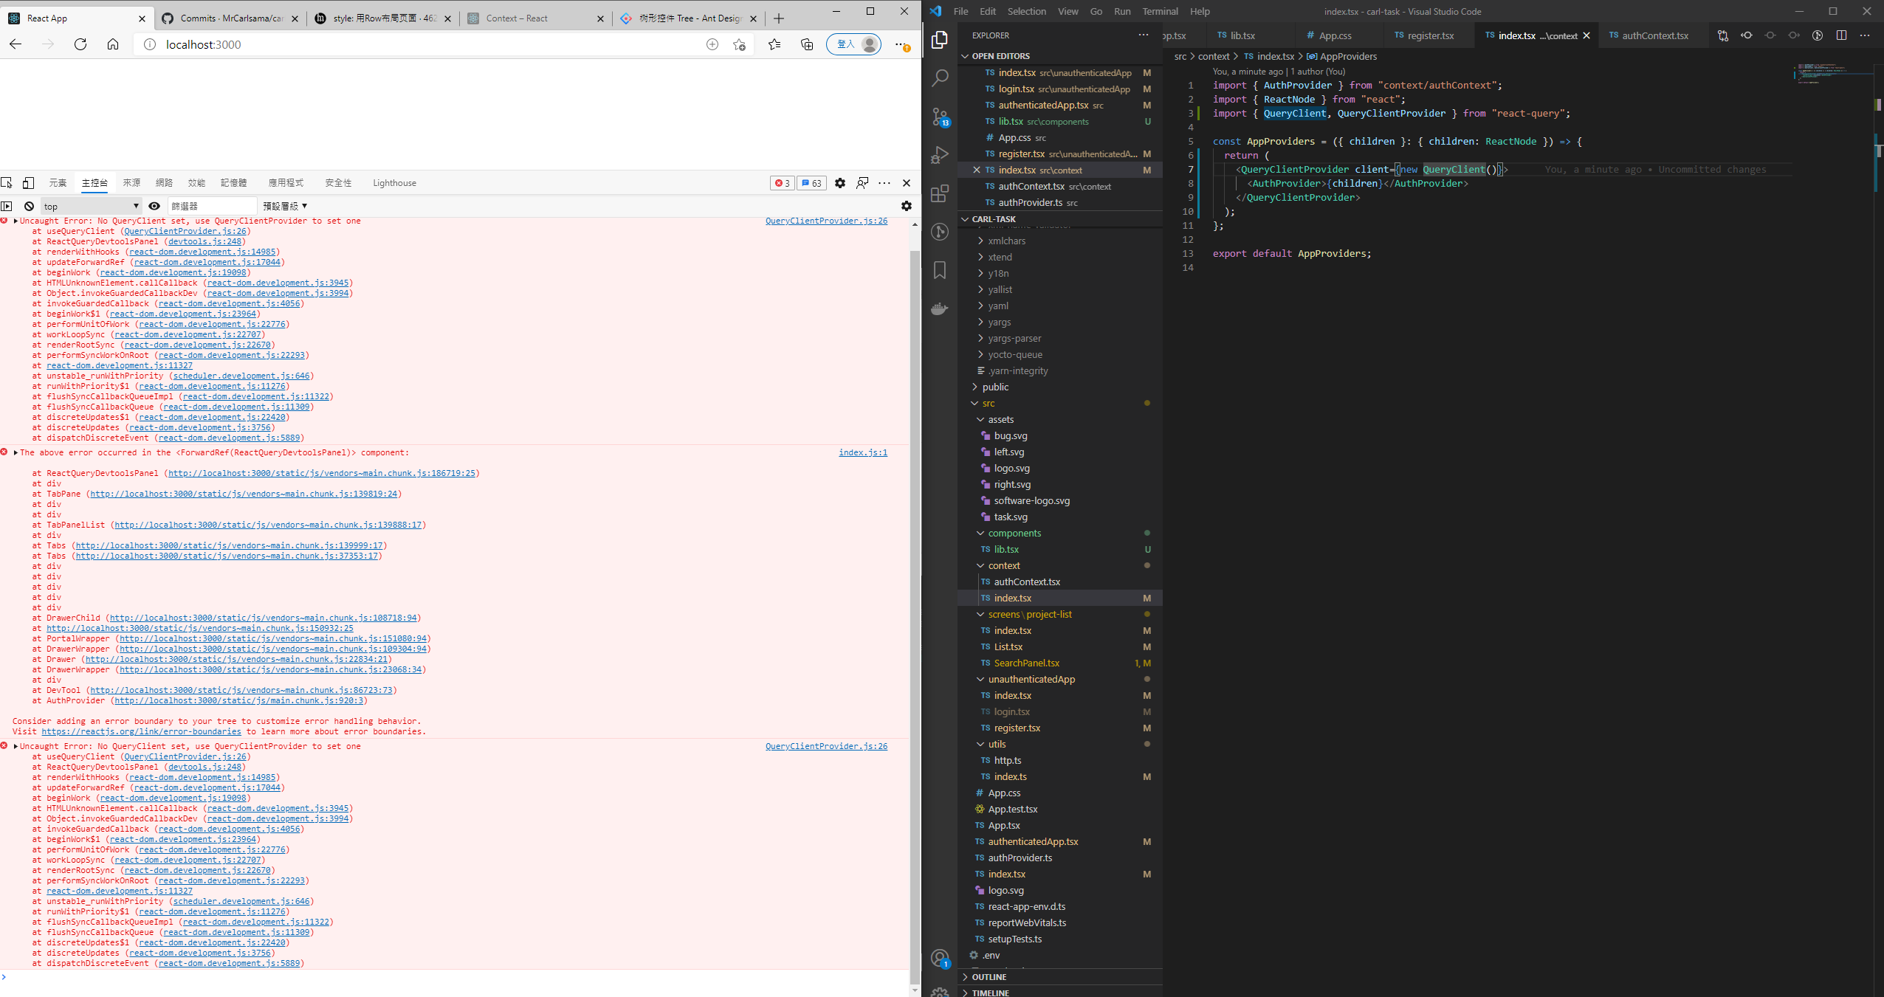The image size is (1884, 997).
Task: Switch to the 元素 Elements DevTools tab
Action: (58, 183)
